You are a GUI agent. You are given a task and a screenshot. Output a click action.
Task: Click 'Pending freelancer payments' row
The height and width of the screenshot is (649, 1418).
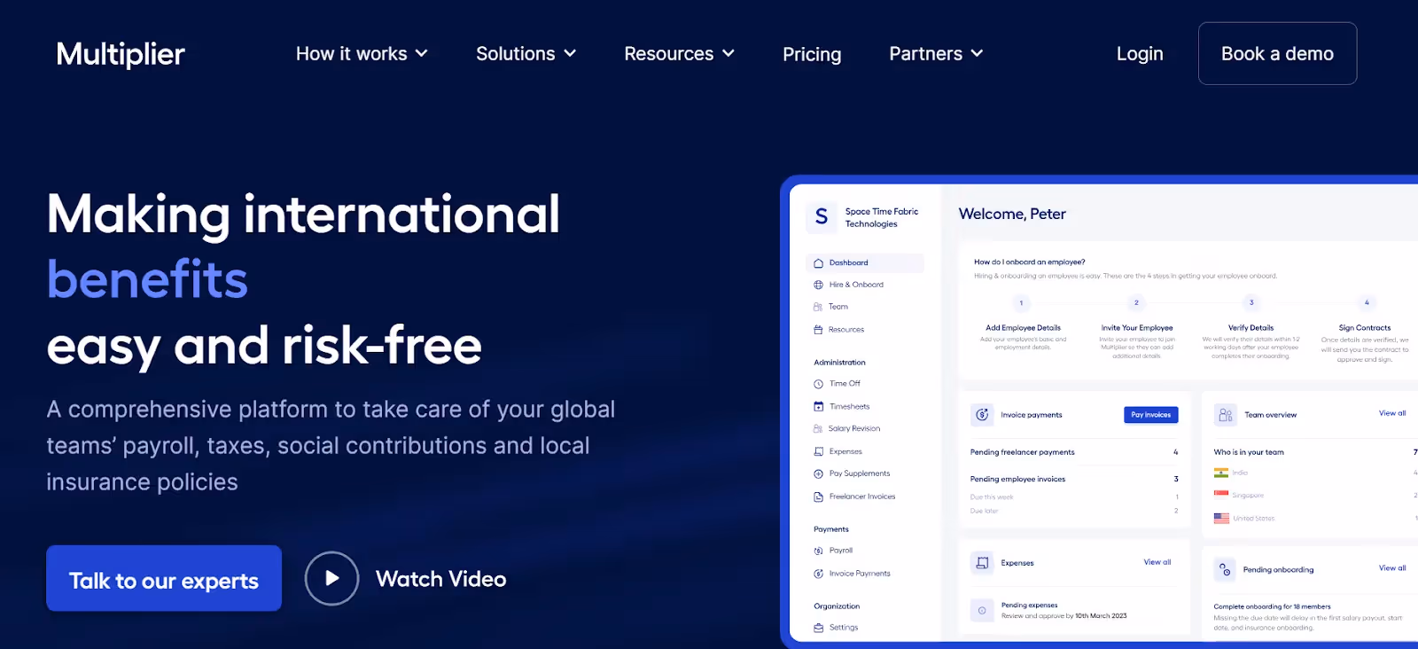click(1074, 452)
